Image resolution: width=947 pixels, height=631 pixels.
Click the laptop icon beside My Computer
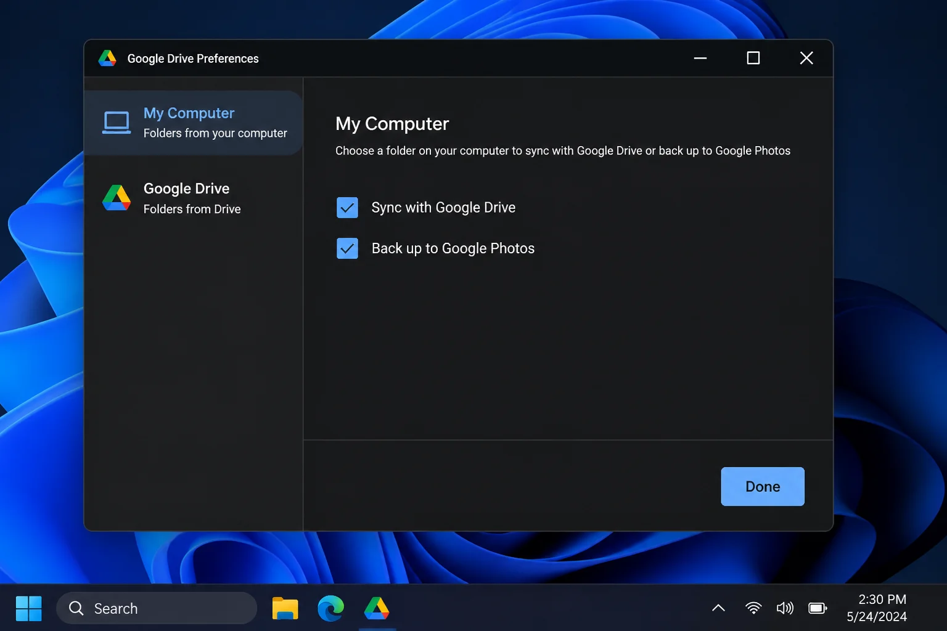click(117, 123)
